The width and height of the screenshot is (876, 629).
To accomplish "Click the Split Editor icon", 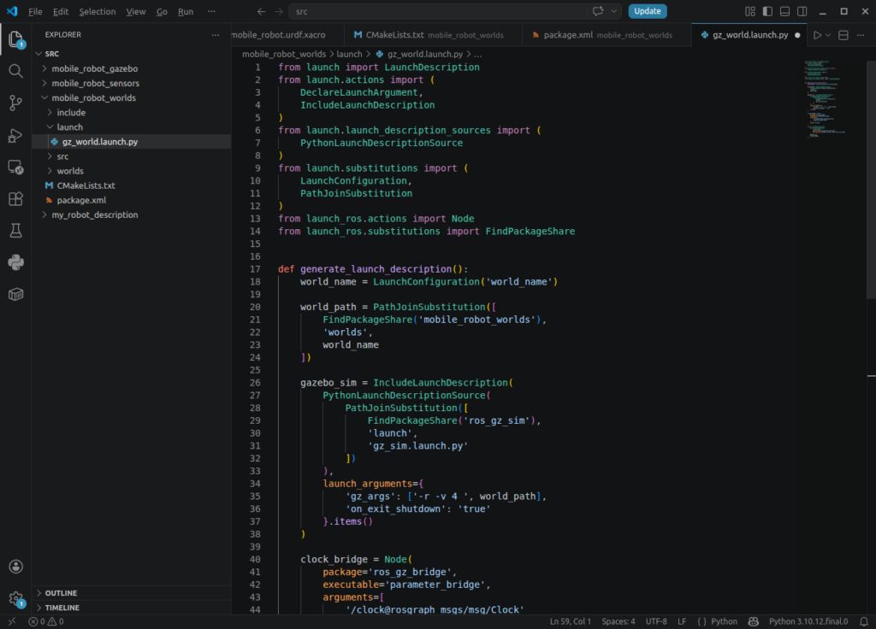I will (x=843, y=35).
